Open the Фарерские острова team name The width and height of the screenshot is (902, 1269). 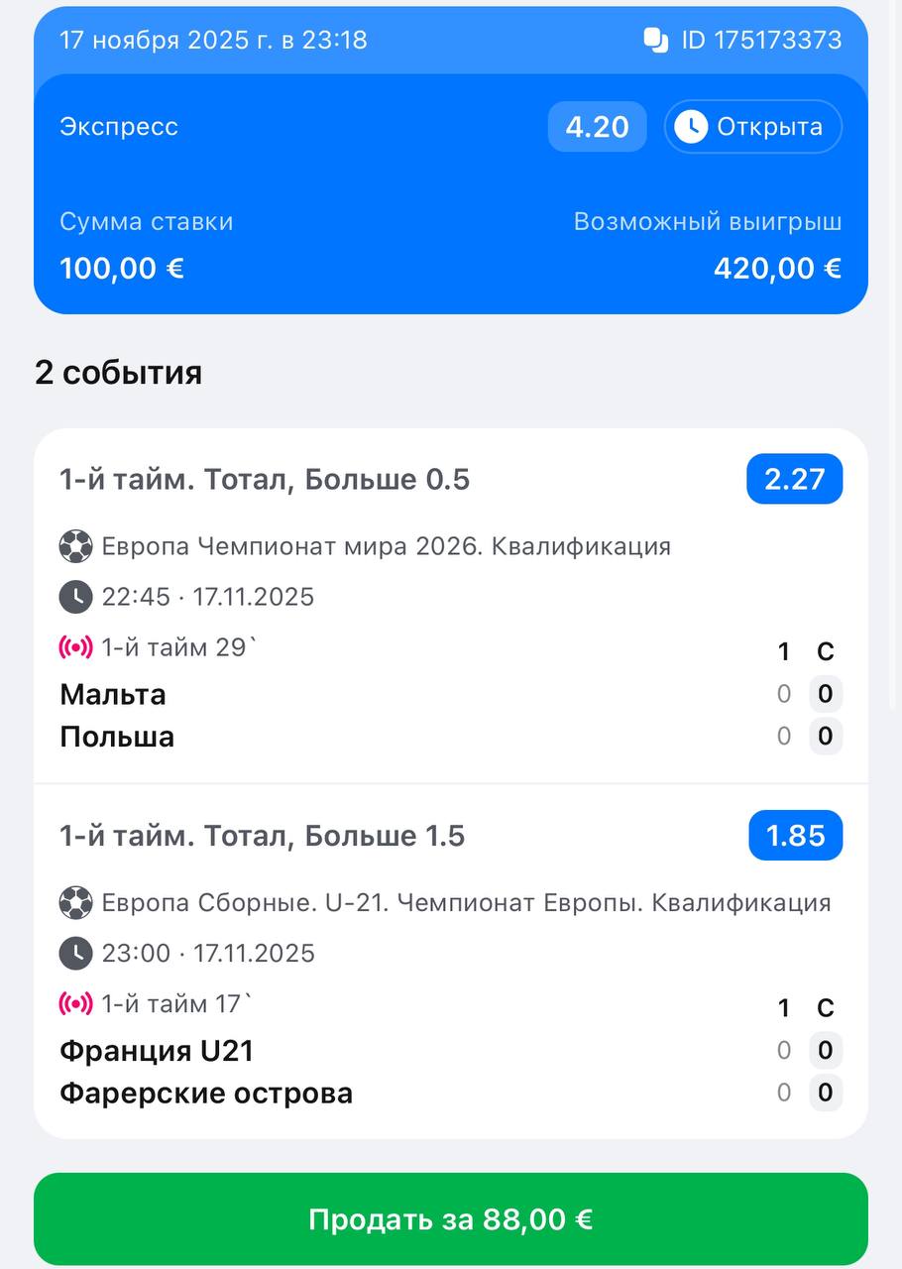(x=206, y=1094)
